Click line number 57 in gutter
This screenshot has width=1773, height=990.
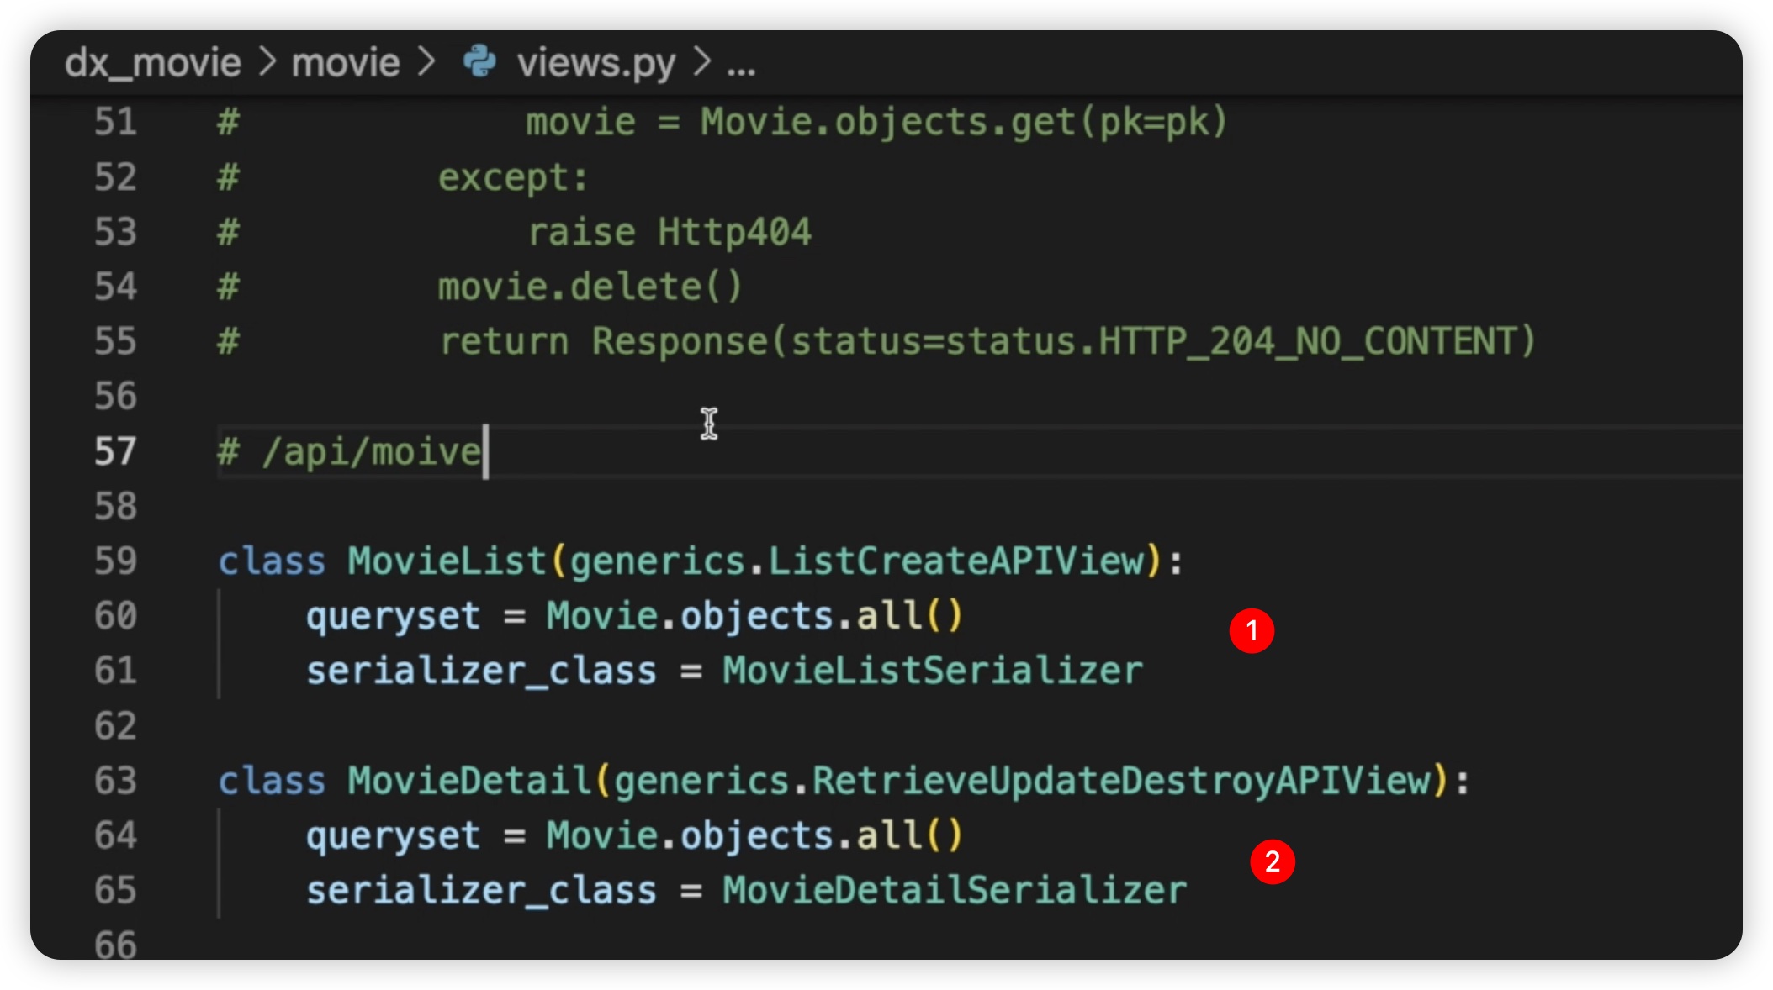pyautogui.click(x=115, y=452)
